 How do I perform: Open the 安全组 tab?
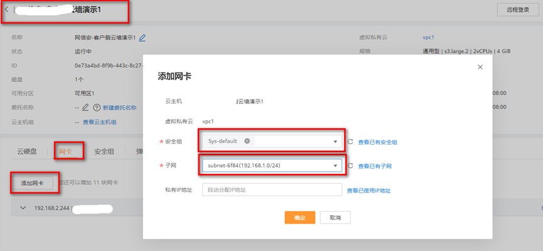[x=104, y=151]
